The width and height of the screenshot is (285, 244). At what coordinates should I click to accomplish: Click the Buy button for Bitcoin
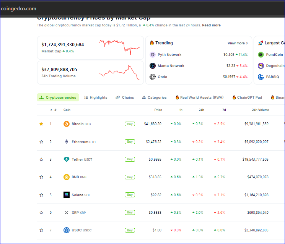point(130,124)
